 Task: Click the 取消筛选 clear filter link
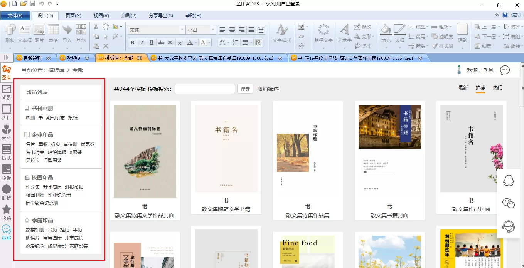(x=268, y=89)
